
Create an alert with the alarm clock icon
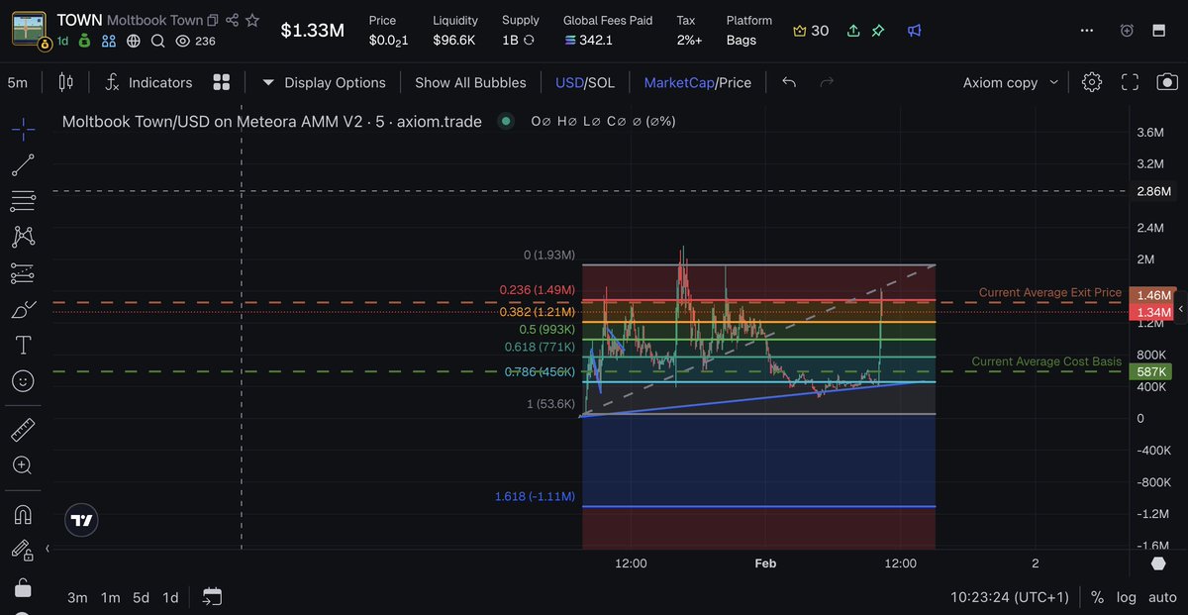[x=1127, y=31]
